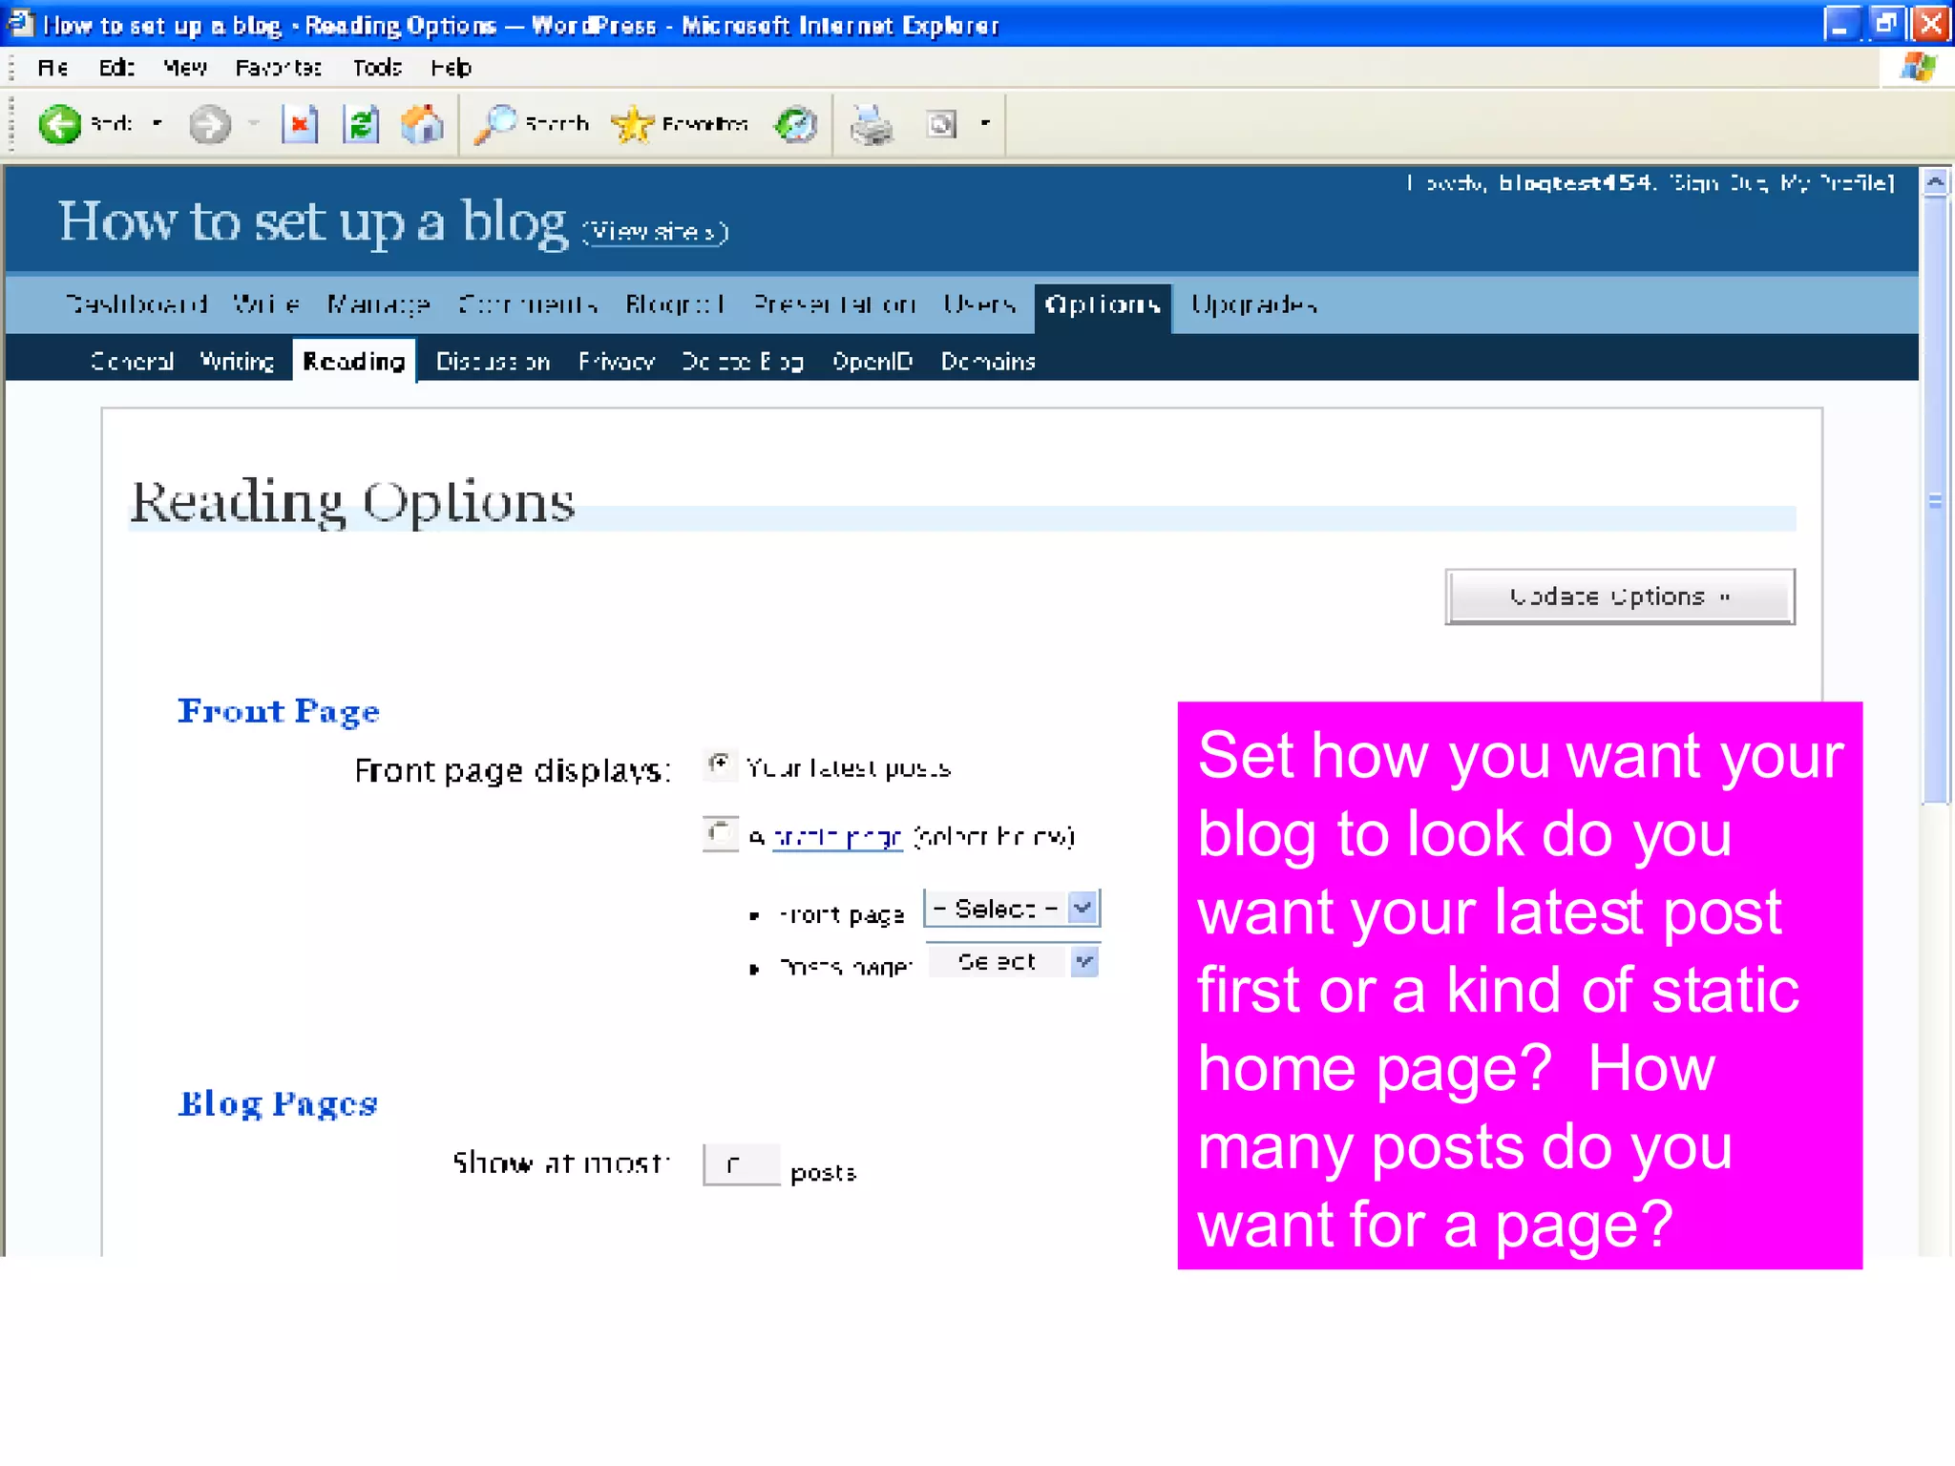Open the Posts page select dropdown
The image size is (1955, 1466).
(1012, 961)
